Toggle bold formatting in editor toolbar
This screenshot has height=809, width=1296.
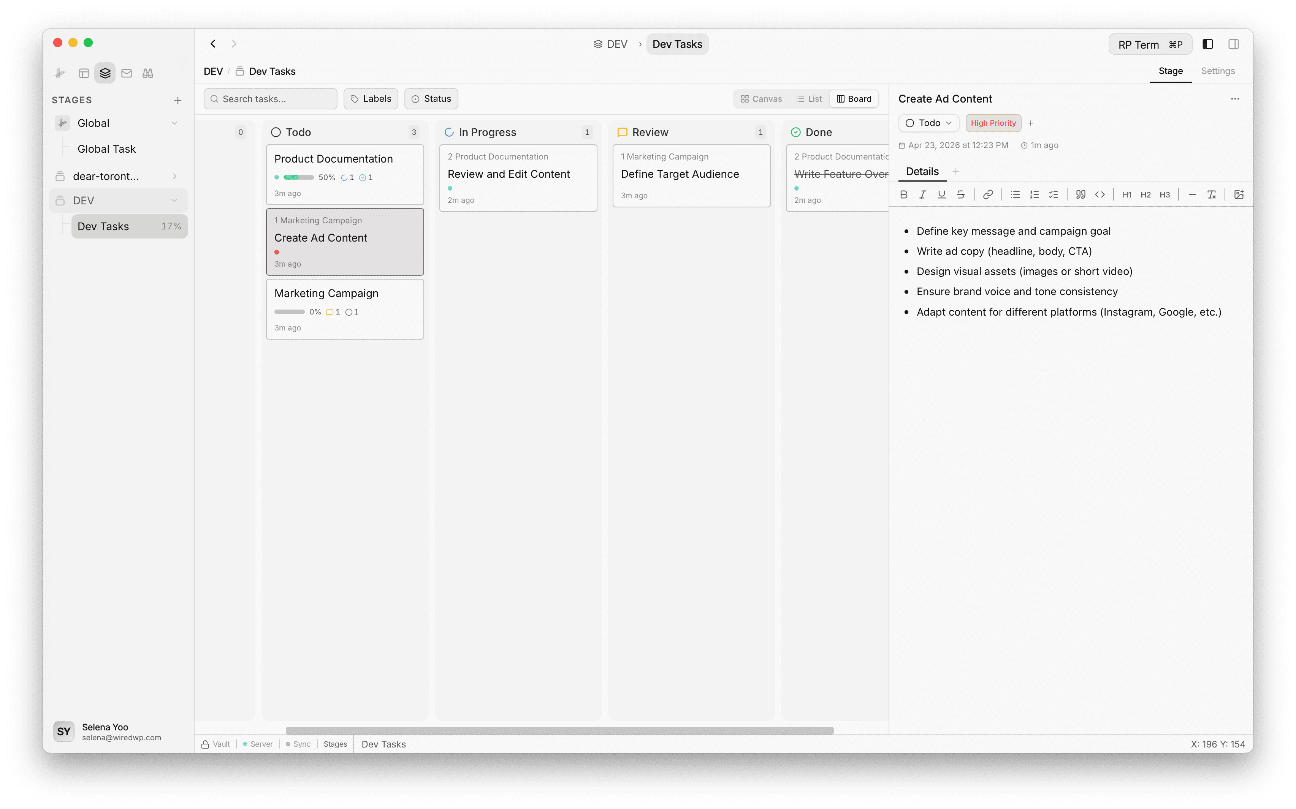pyautogui.click(x=904, y=195)
